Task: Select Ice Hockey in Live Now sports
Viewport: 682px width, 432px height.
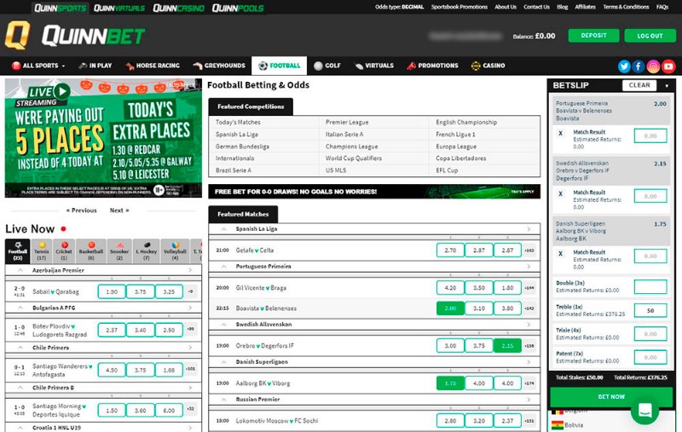Action: tap(147, 251)
